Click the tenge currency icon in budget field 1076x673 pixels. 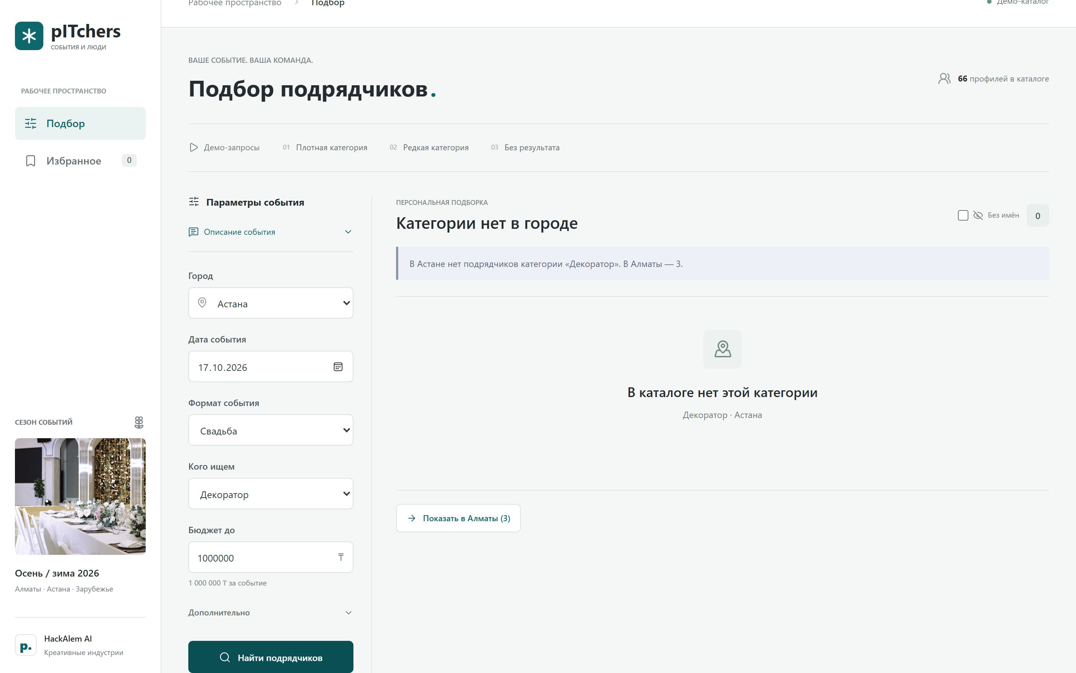click(x=341, y=557)
